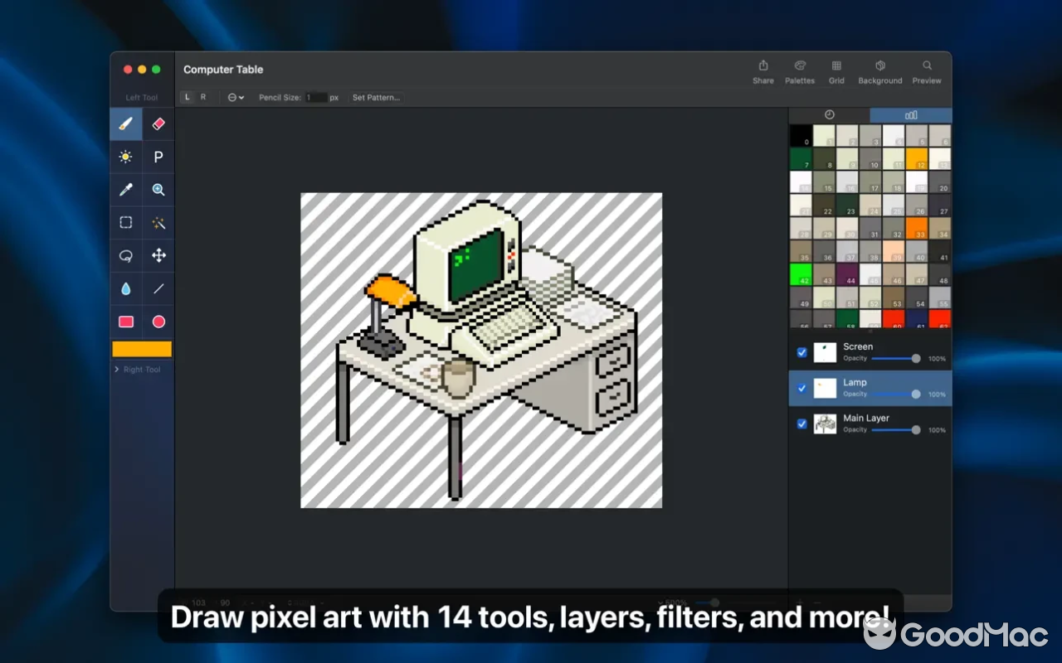Image resolution: width=1062 pixels, height=663 pixels.
Task: Choose the Magic Wand tool
Action: pyautogui.click(x=158, y=222)
